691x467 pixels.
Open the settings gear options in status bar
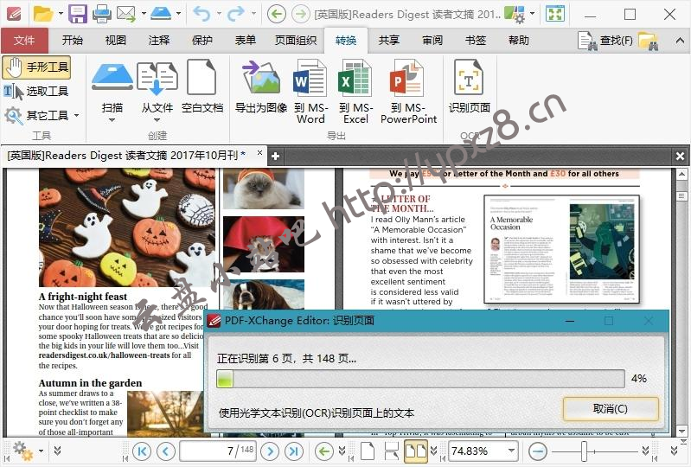(x=22, y=451)
